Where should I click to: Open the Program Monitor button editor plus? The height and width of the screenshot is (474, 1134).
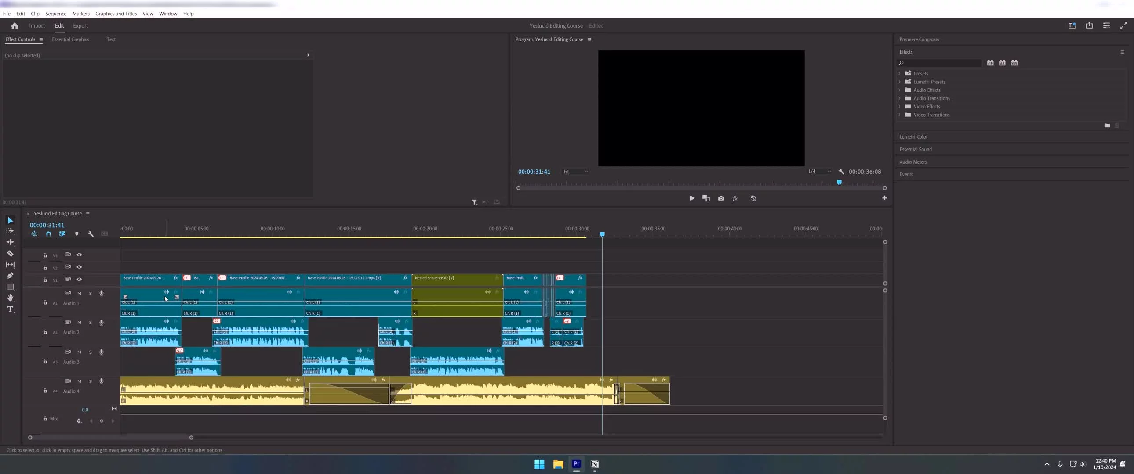click(x=884, y=198)
